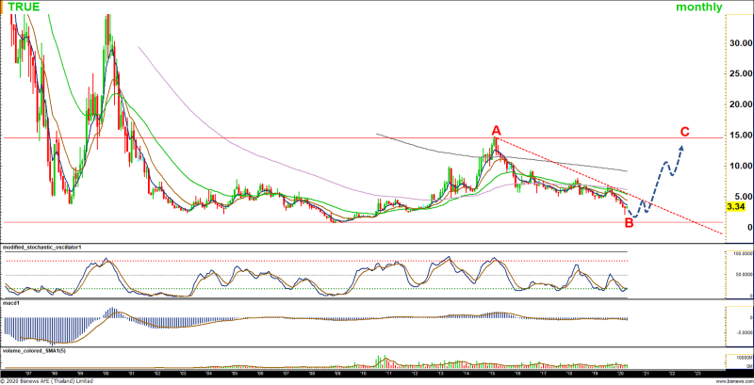Click the lower pink horizontal support line

click(283, 223)
